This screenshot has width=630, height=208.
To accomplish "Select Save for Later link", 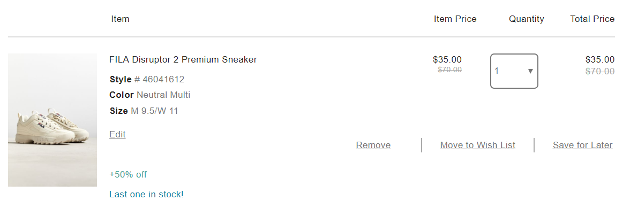I will pos(583,145).
